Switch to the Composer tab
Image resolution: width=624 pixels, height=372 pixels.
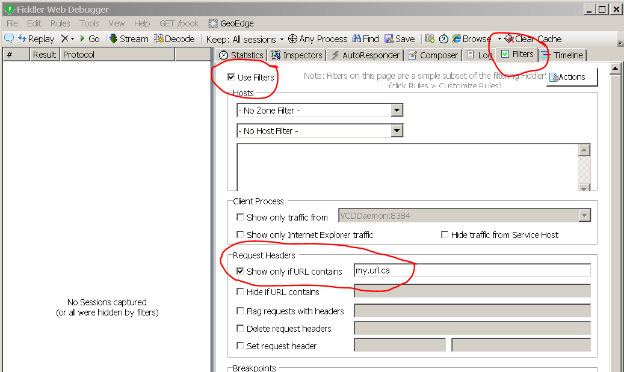(433, 55)
